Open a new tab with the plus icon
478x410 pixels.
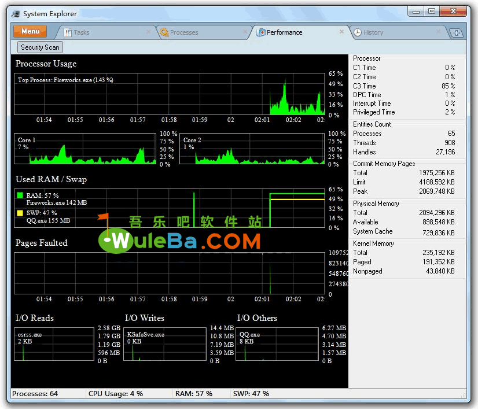(x=457, y=33)
